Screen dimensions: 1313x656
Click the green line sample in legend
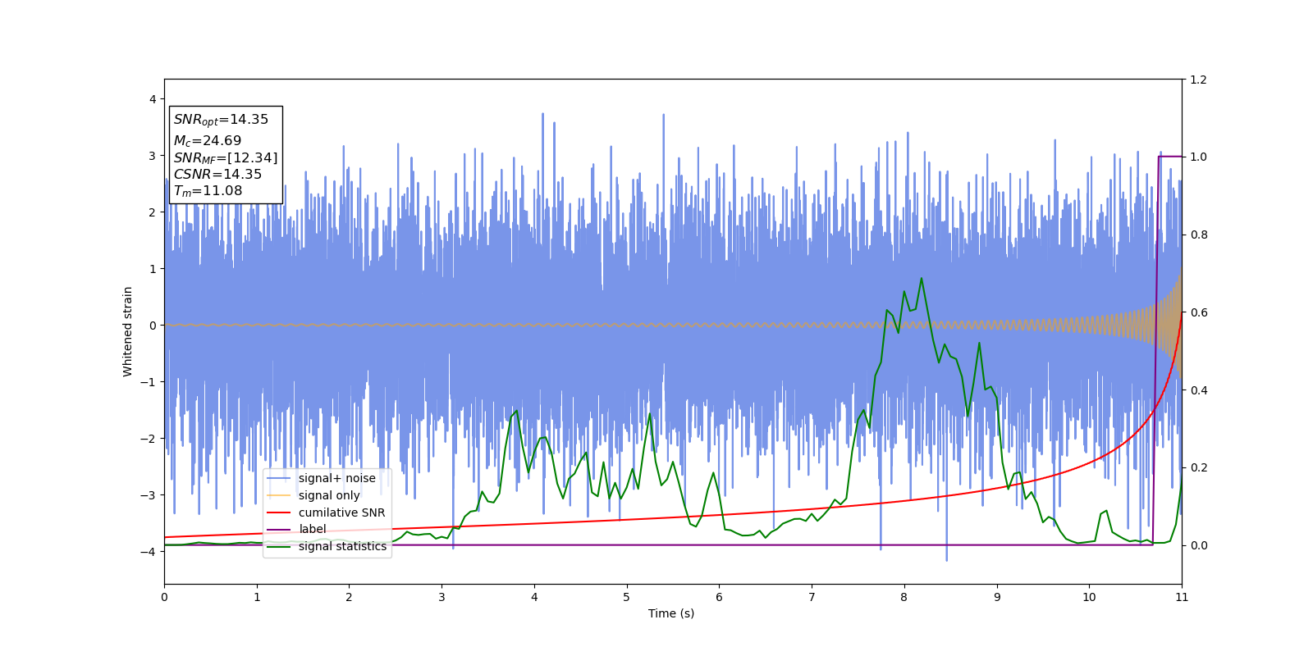pyautogui.click(x=279, y=546)
